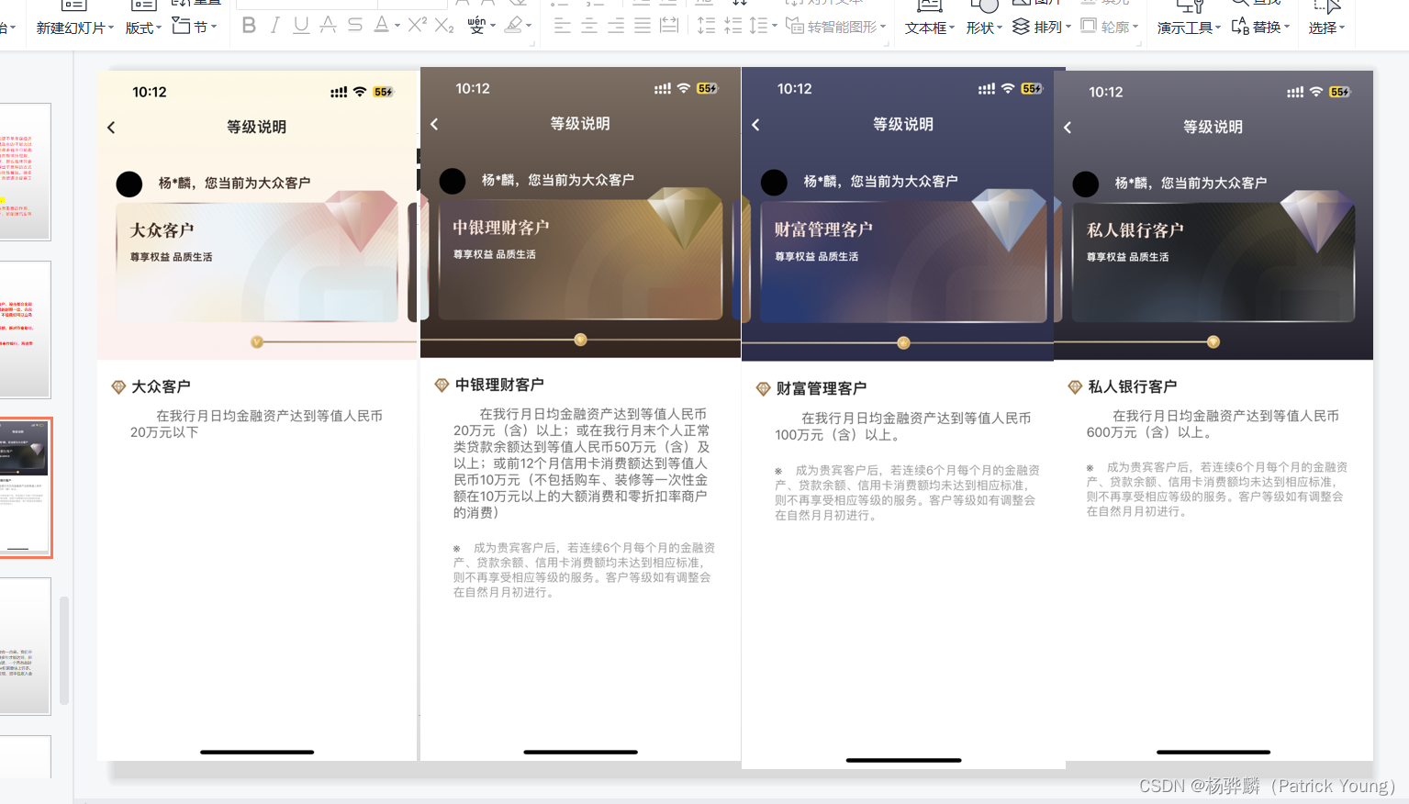Image resolution: width=1409 pixels, height=804 pixels.
Task: Align text left
Action: [x=563, y=26]
